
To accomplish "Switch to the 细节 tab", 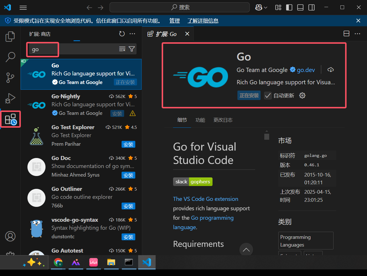I will pyautogui.click(x=182, y=120).
